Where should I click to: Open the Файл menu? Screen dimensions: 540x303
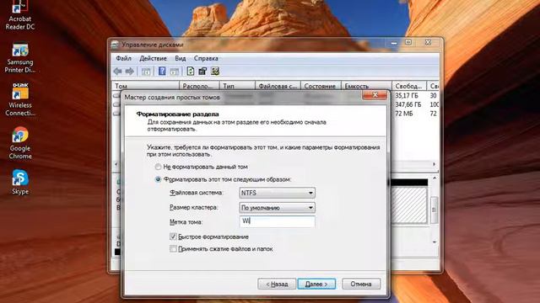tap(123, 58)
